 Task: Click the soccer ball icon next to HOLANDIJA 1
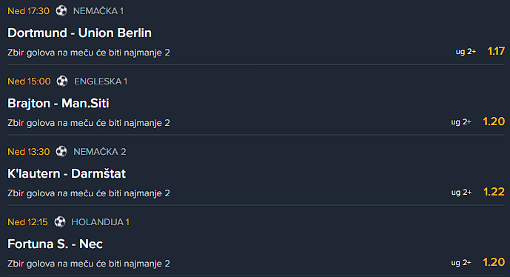point(60,221)
